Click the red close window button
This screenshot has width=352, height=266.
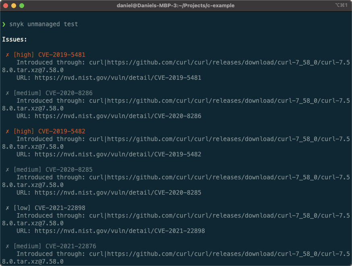pyautogui.click(x=6, y=6)
